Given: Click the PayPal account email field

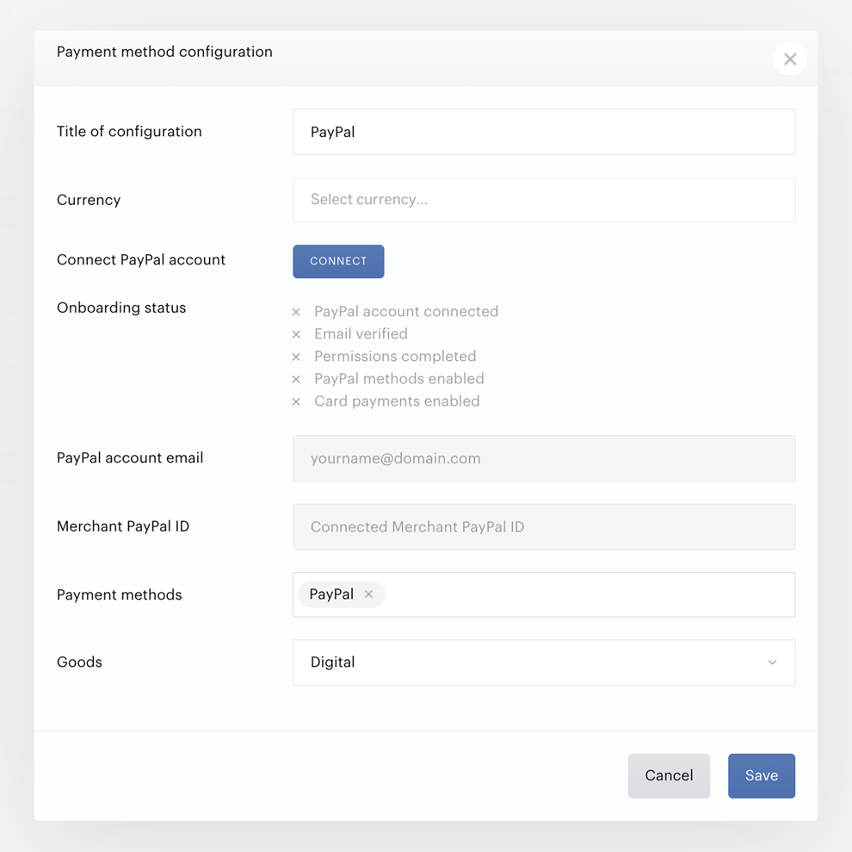Looking at the screenshot, I should [x=544, y=458].
